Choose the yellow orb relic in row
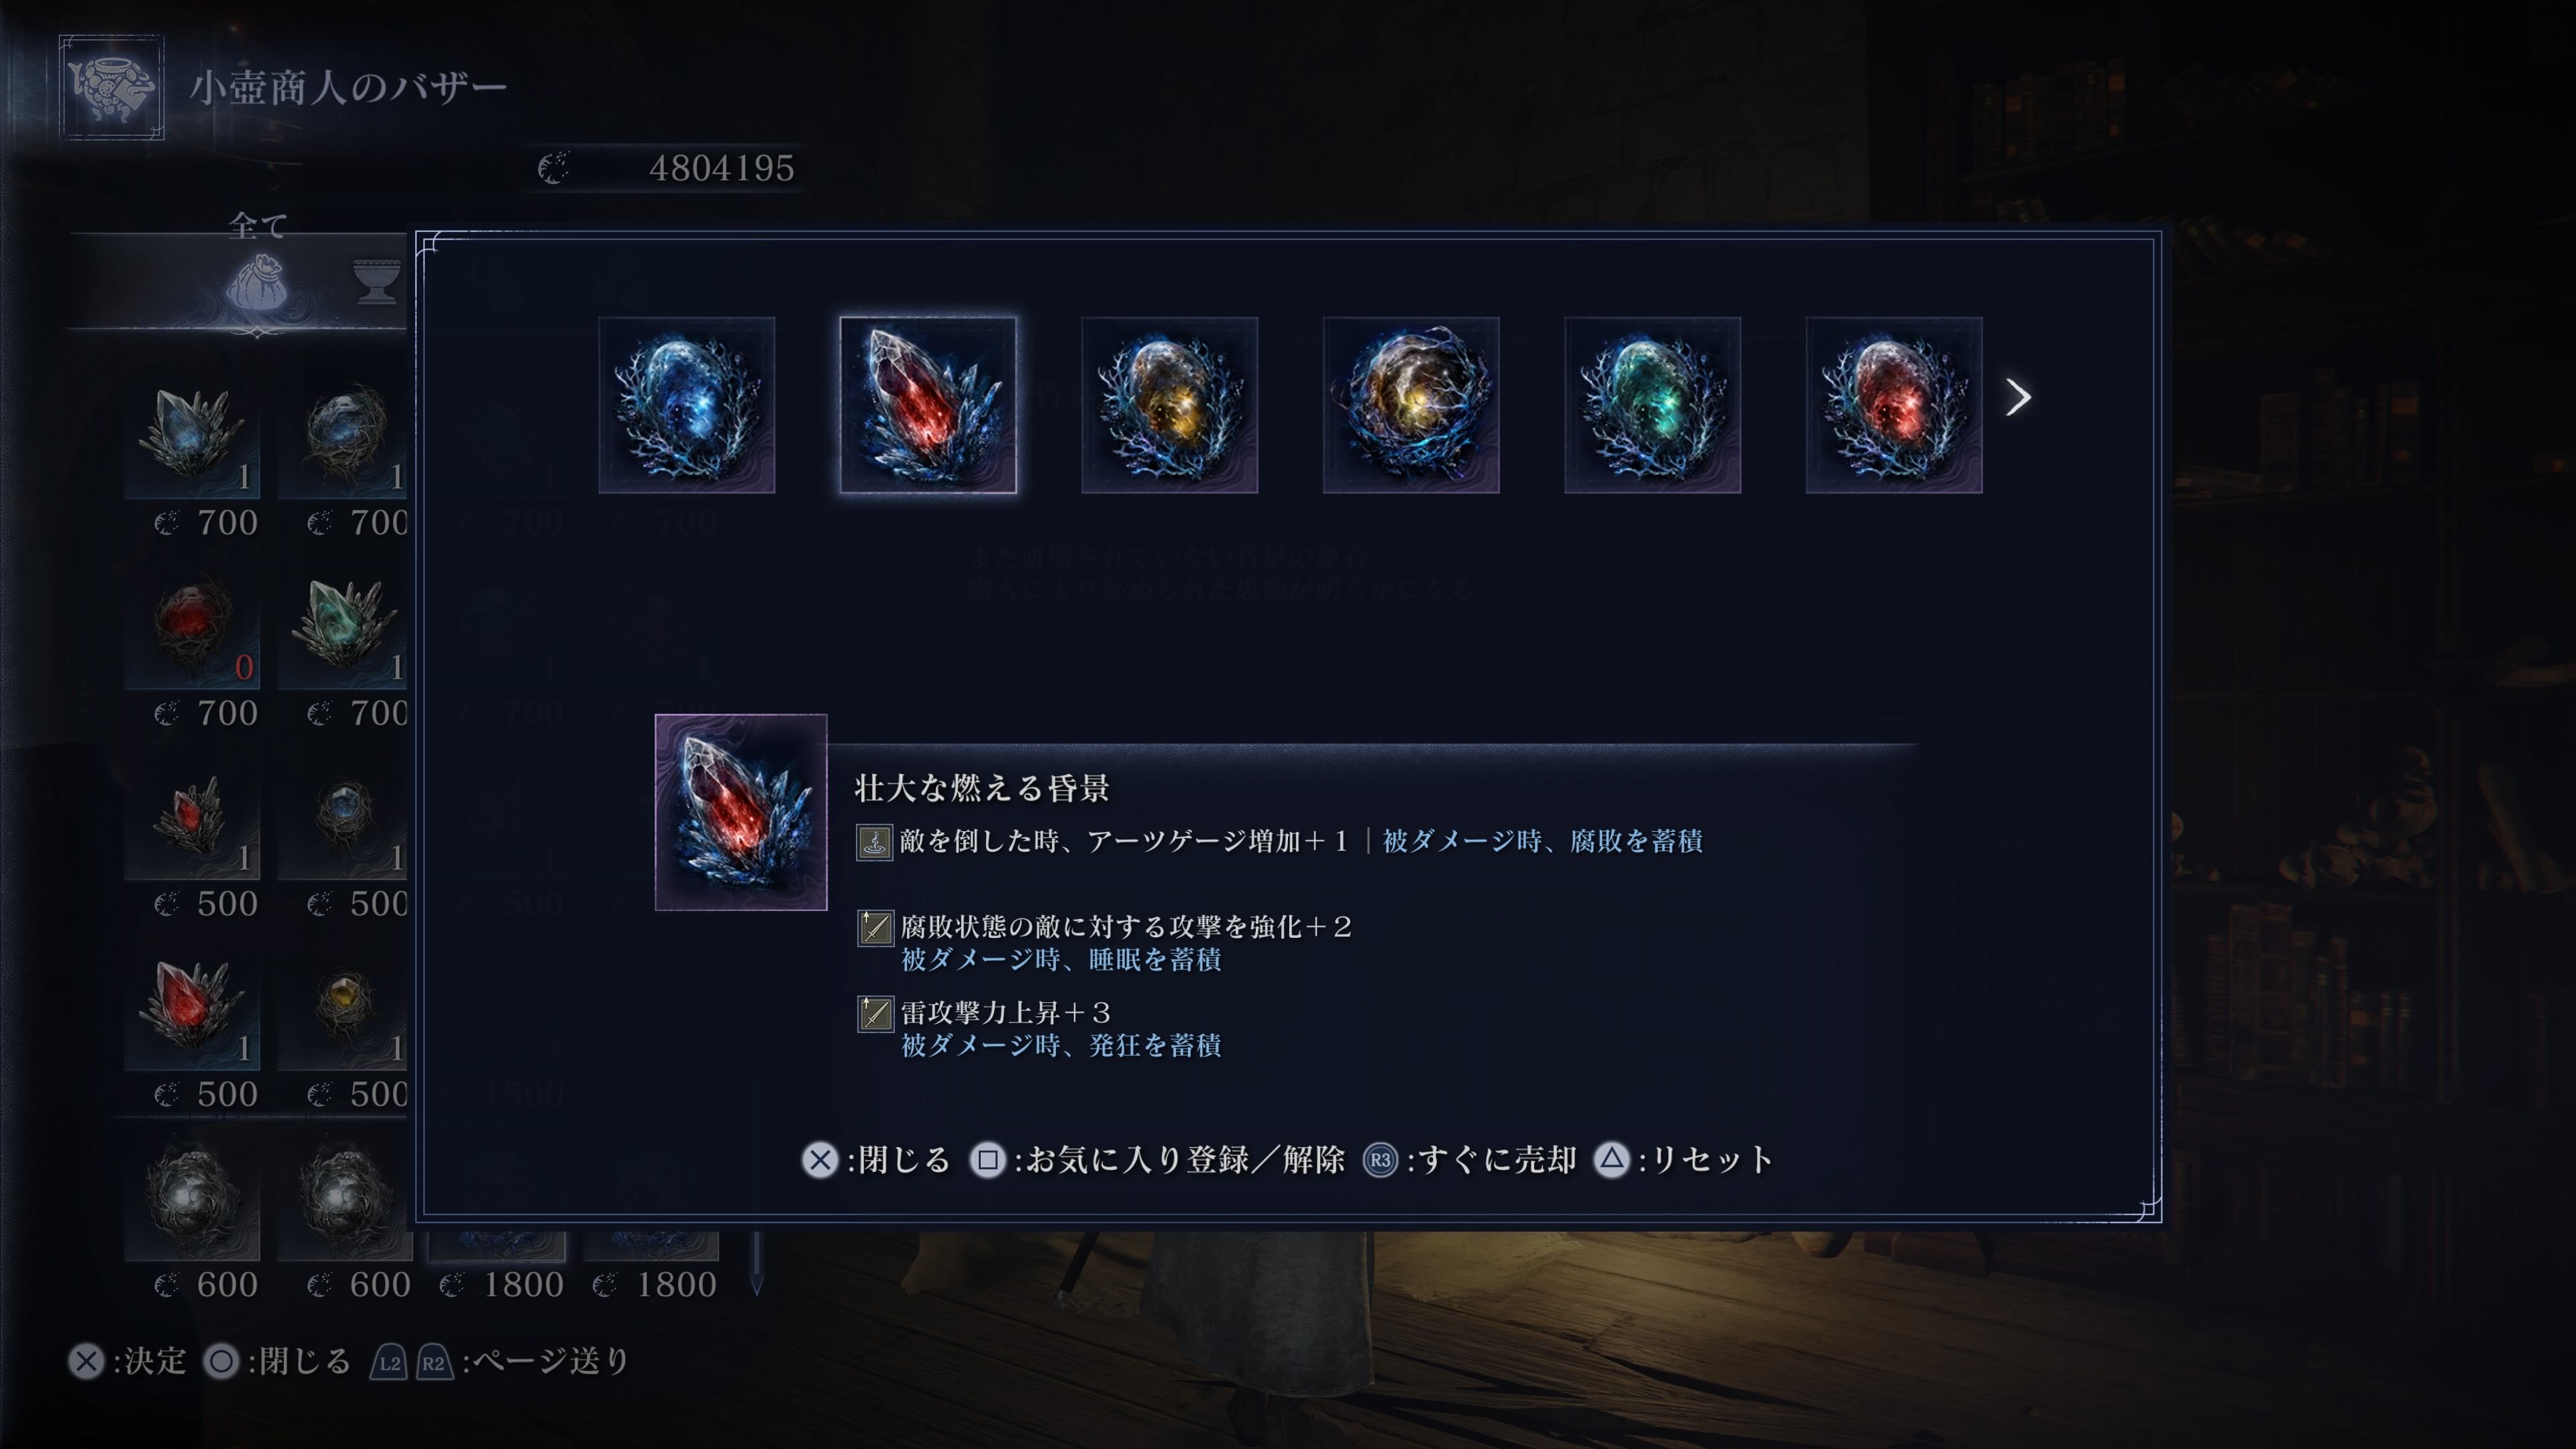Screen dimensions: 2576x1449 pos(1169,405)
